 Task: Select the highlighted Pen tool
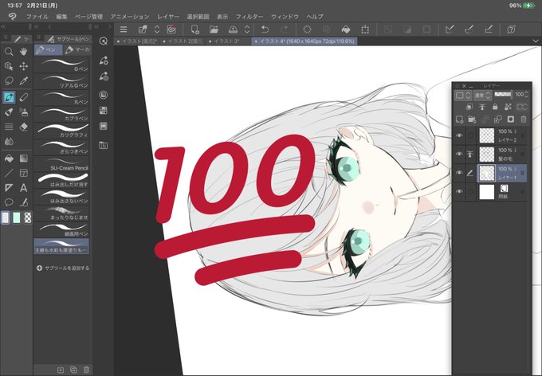[9, 97]
